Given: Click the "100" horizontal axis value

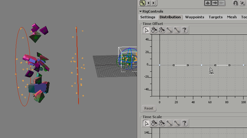Looking at the screenshot, I should point(244,102).
